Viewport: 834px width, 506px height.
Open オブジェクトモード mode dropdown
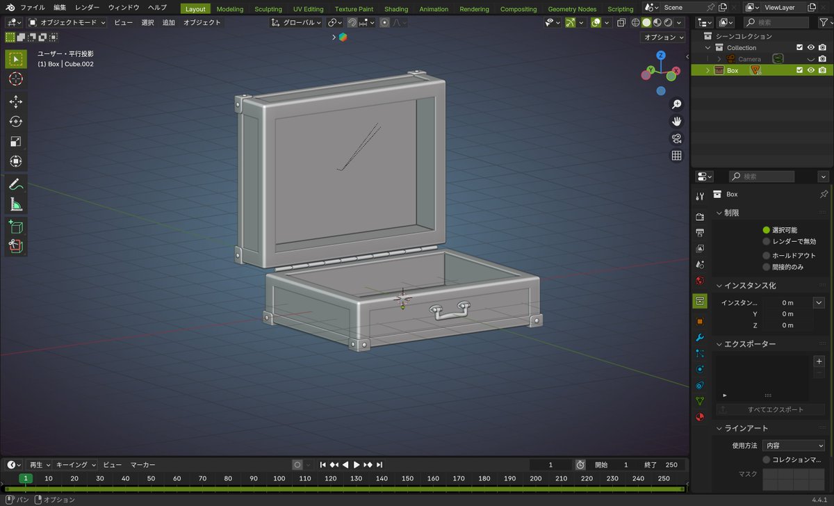tap(67, 22)
